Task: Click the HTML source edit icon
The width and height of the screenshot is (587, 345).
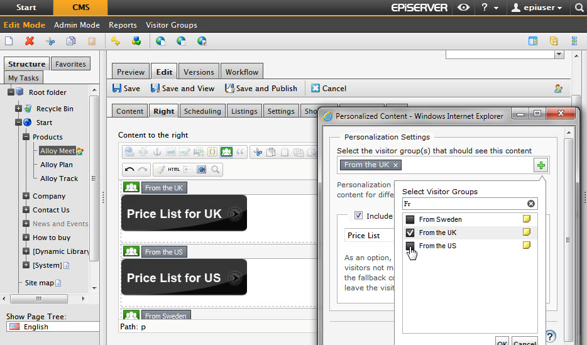Action: coord(174,169)
